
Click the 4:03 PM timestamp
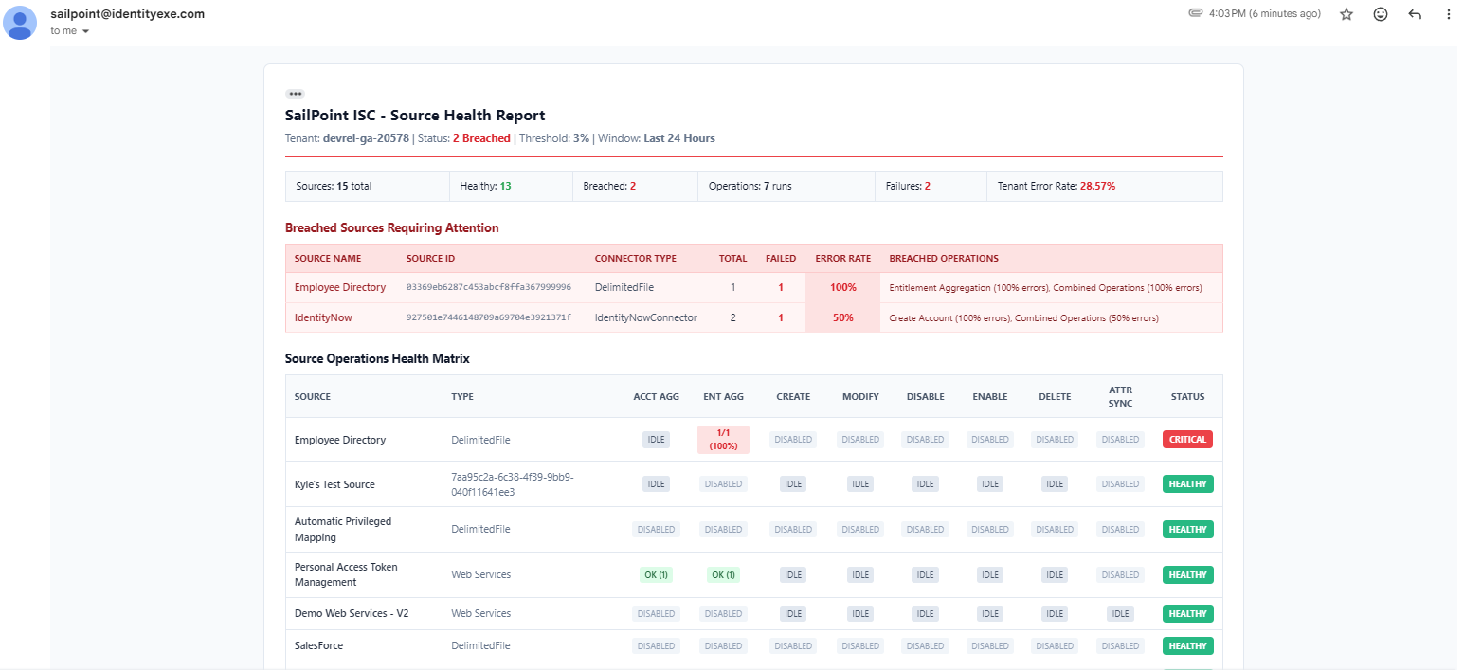pos(1265,14)
